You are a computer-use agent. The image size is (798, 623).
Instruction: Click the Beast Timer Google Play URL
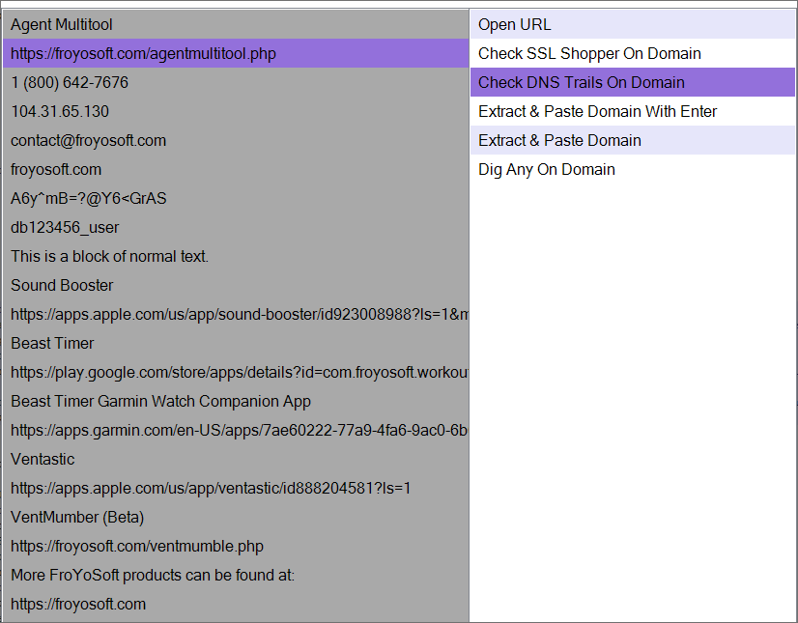coord(236,373)
